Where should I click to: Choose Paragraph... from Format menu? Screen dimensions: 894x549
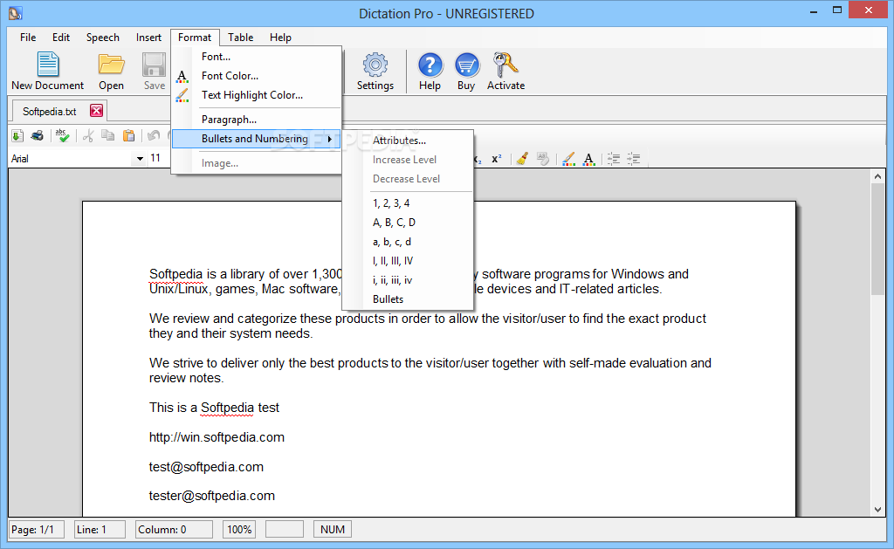click(x=256, y=120)
